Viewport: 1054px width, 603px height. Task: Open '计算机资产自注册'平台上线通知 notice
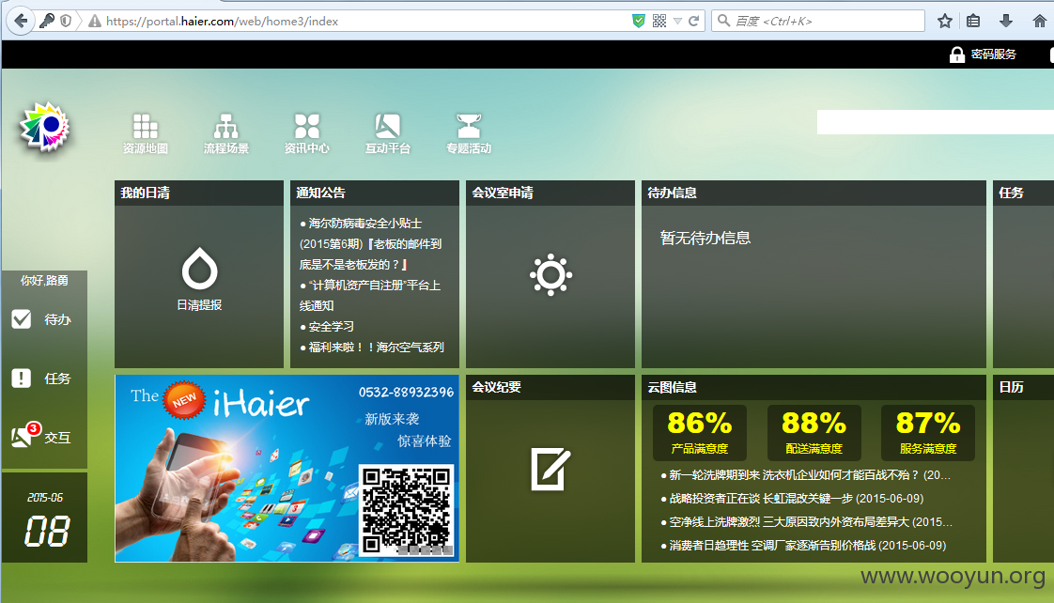[370, 295]
